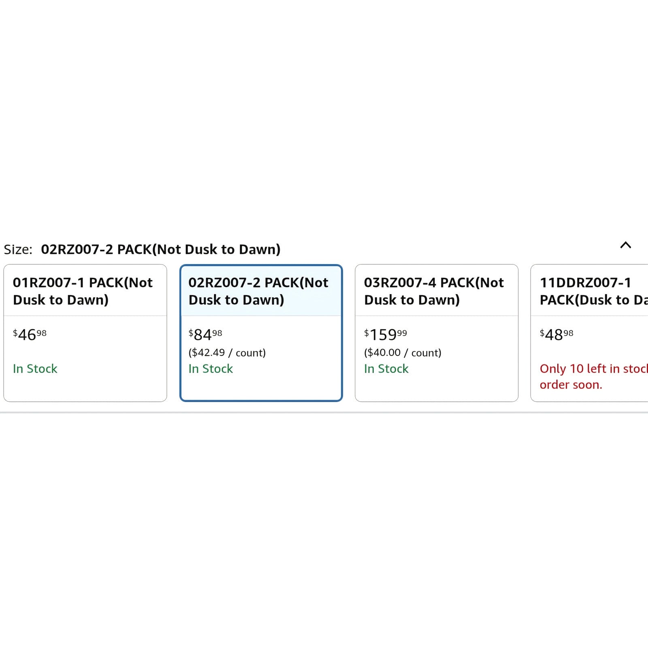Viewport: 648px width, 648px height.
Task: Click "Dusk to Dawn)" in the 4 PACK title
Action: (412, 300)
